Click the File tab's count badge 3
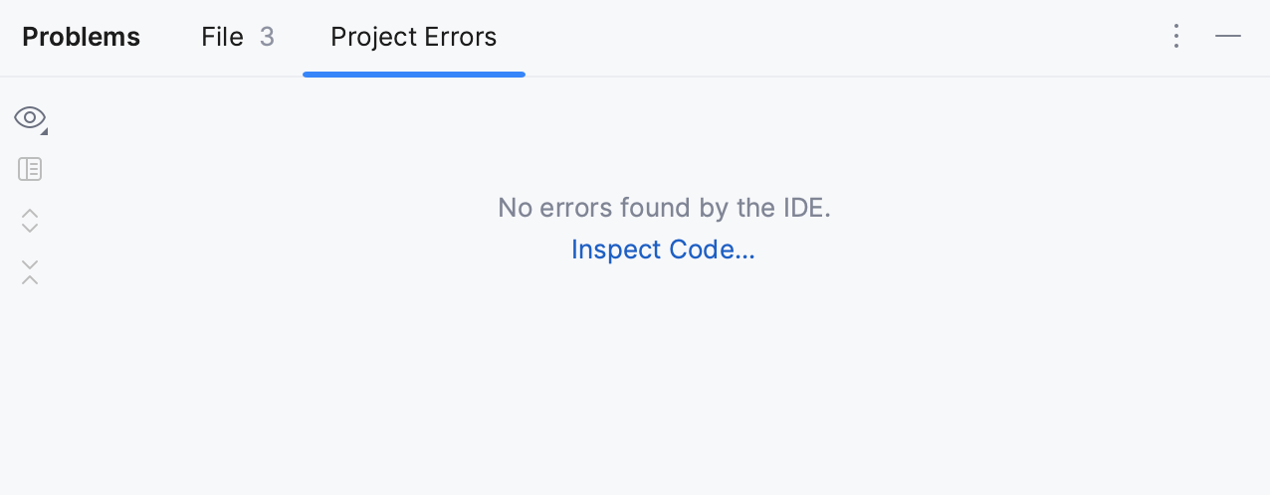This screenshot has width=1270, height=495. pos(267,37)
